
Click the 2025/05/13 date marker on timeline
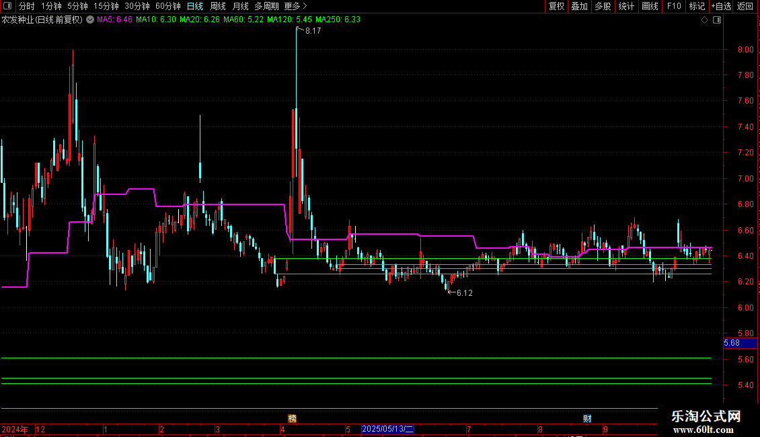(x=389, y=429)
